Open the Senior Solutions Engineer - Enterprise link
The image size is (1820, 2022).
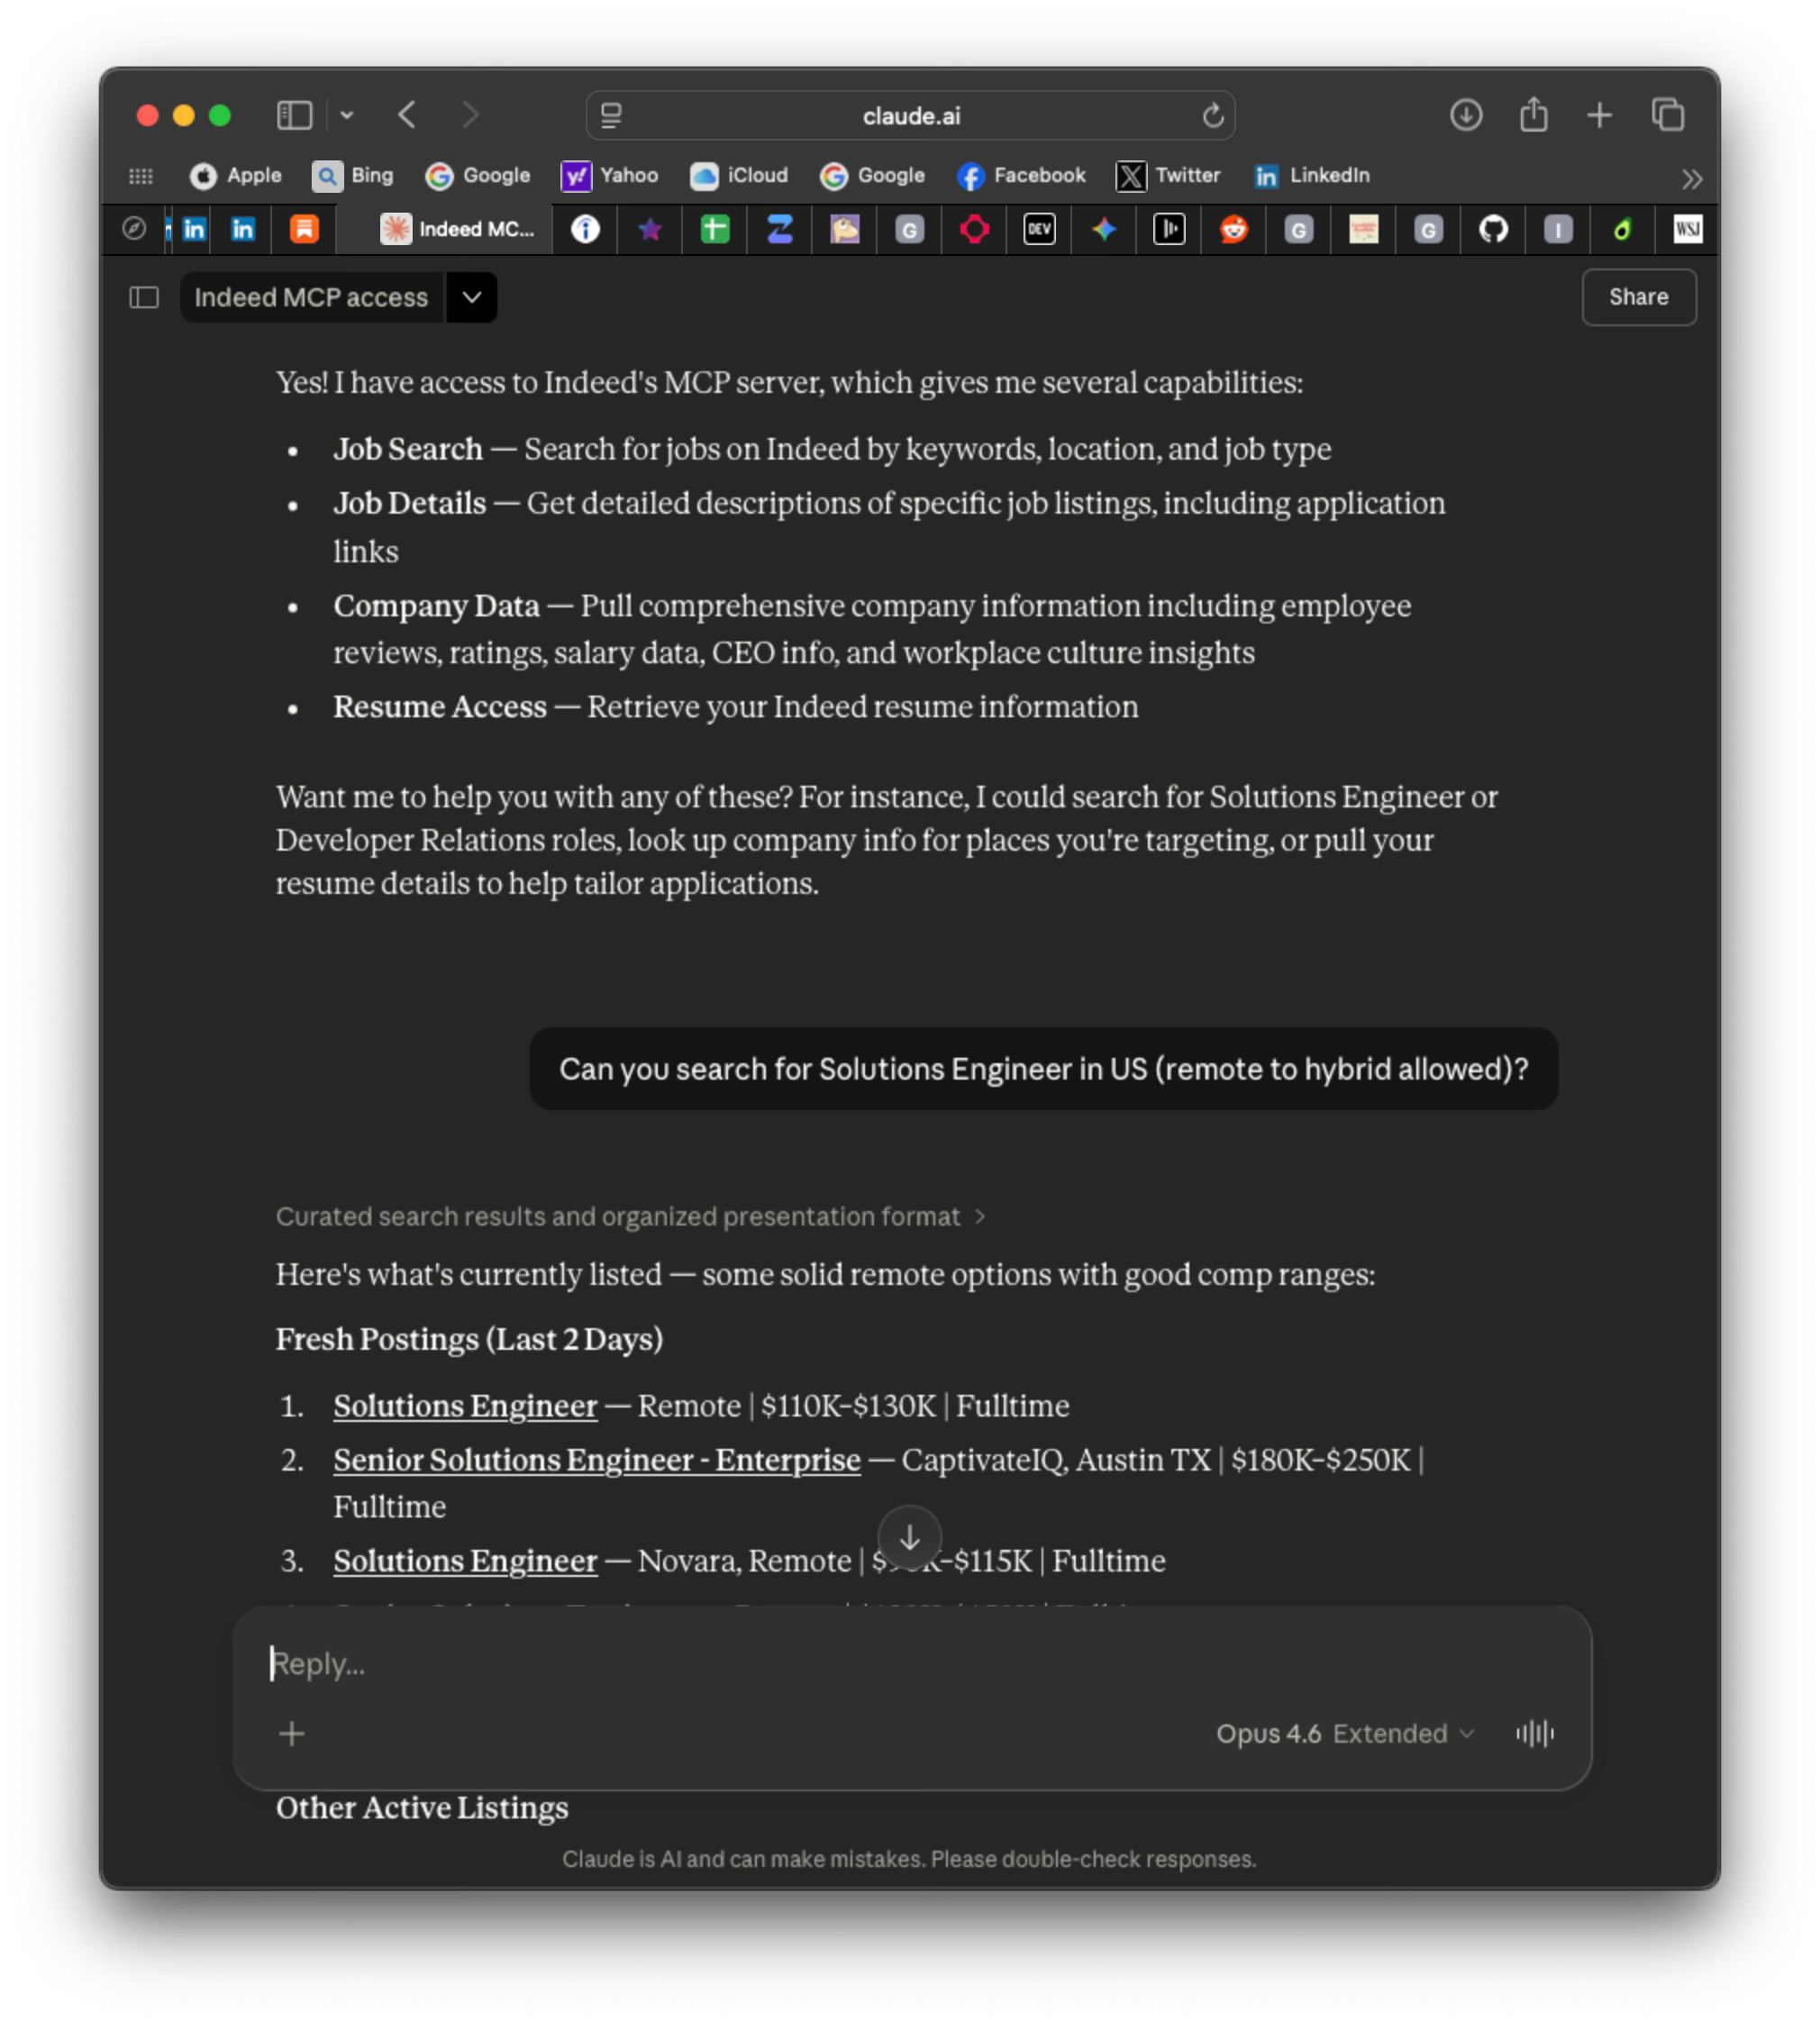tap(596, 1460)
